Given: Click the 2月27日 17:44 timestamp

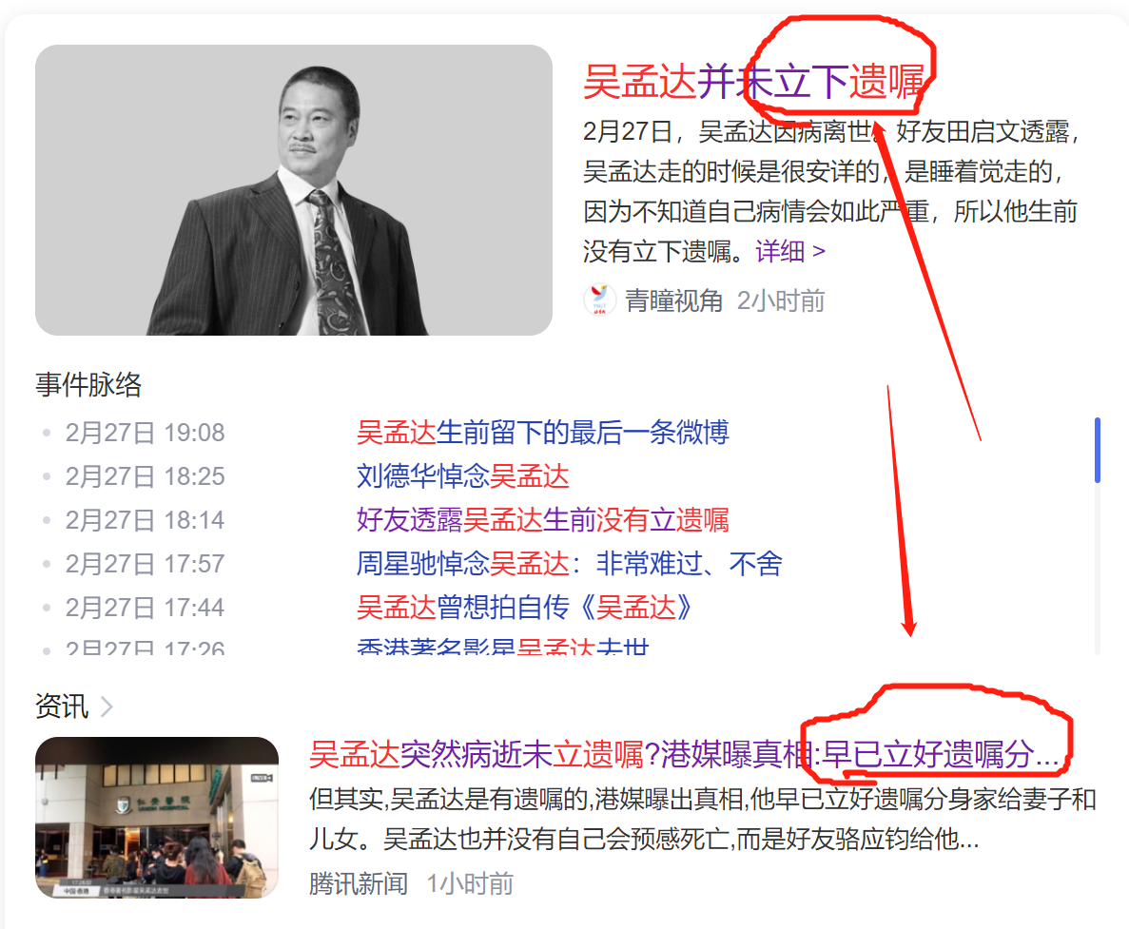Looking at the screenshot, I should coord(145,608).
